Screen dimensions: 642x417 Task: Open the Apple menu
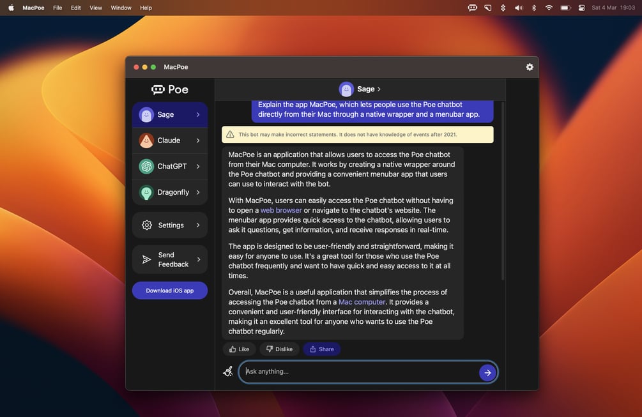[11, 8]
